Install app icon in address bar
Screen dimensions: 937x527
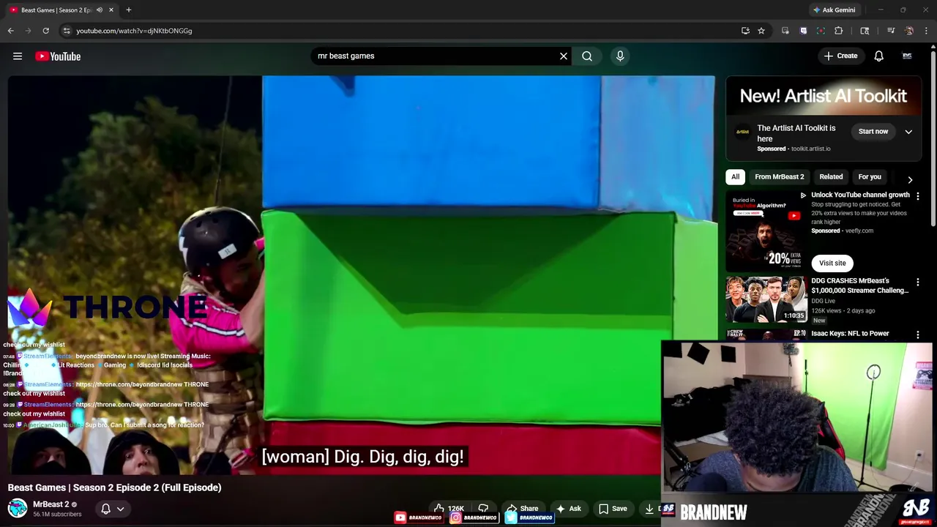[x=745, y=31]
